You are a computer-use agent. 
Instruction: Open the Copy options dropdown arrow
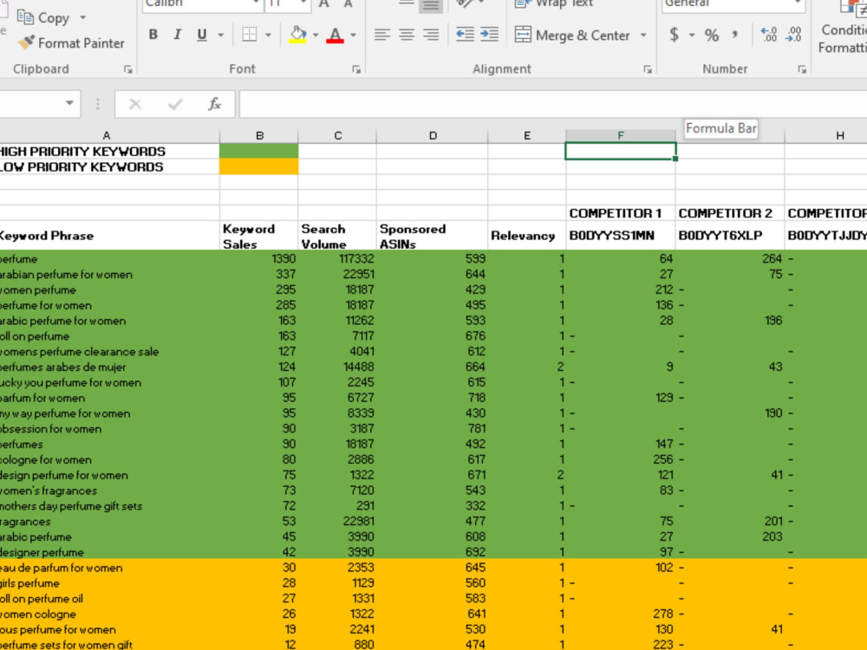(x=83, y=17)
